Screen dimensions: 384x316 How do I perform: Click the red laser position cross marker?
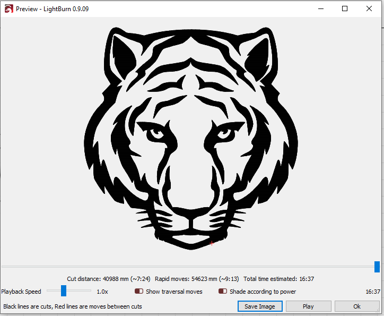[212, 243]
